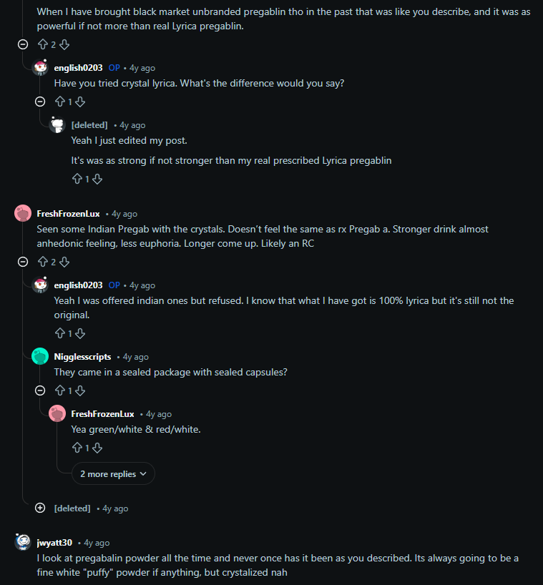The height and width of the screenshot is (585, 543).
Task: Upvote the 'green/white & red/white' reply
Action: pyautogui.click(x=77, y=448)
